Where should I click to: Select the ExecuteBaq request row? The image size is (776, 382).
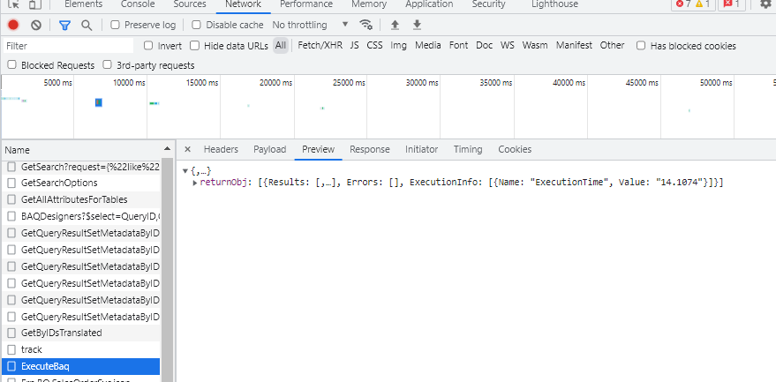coord(81,367)
